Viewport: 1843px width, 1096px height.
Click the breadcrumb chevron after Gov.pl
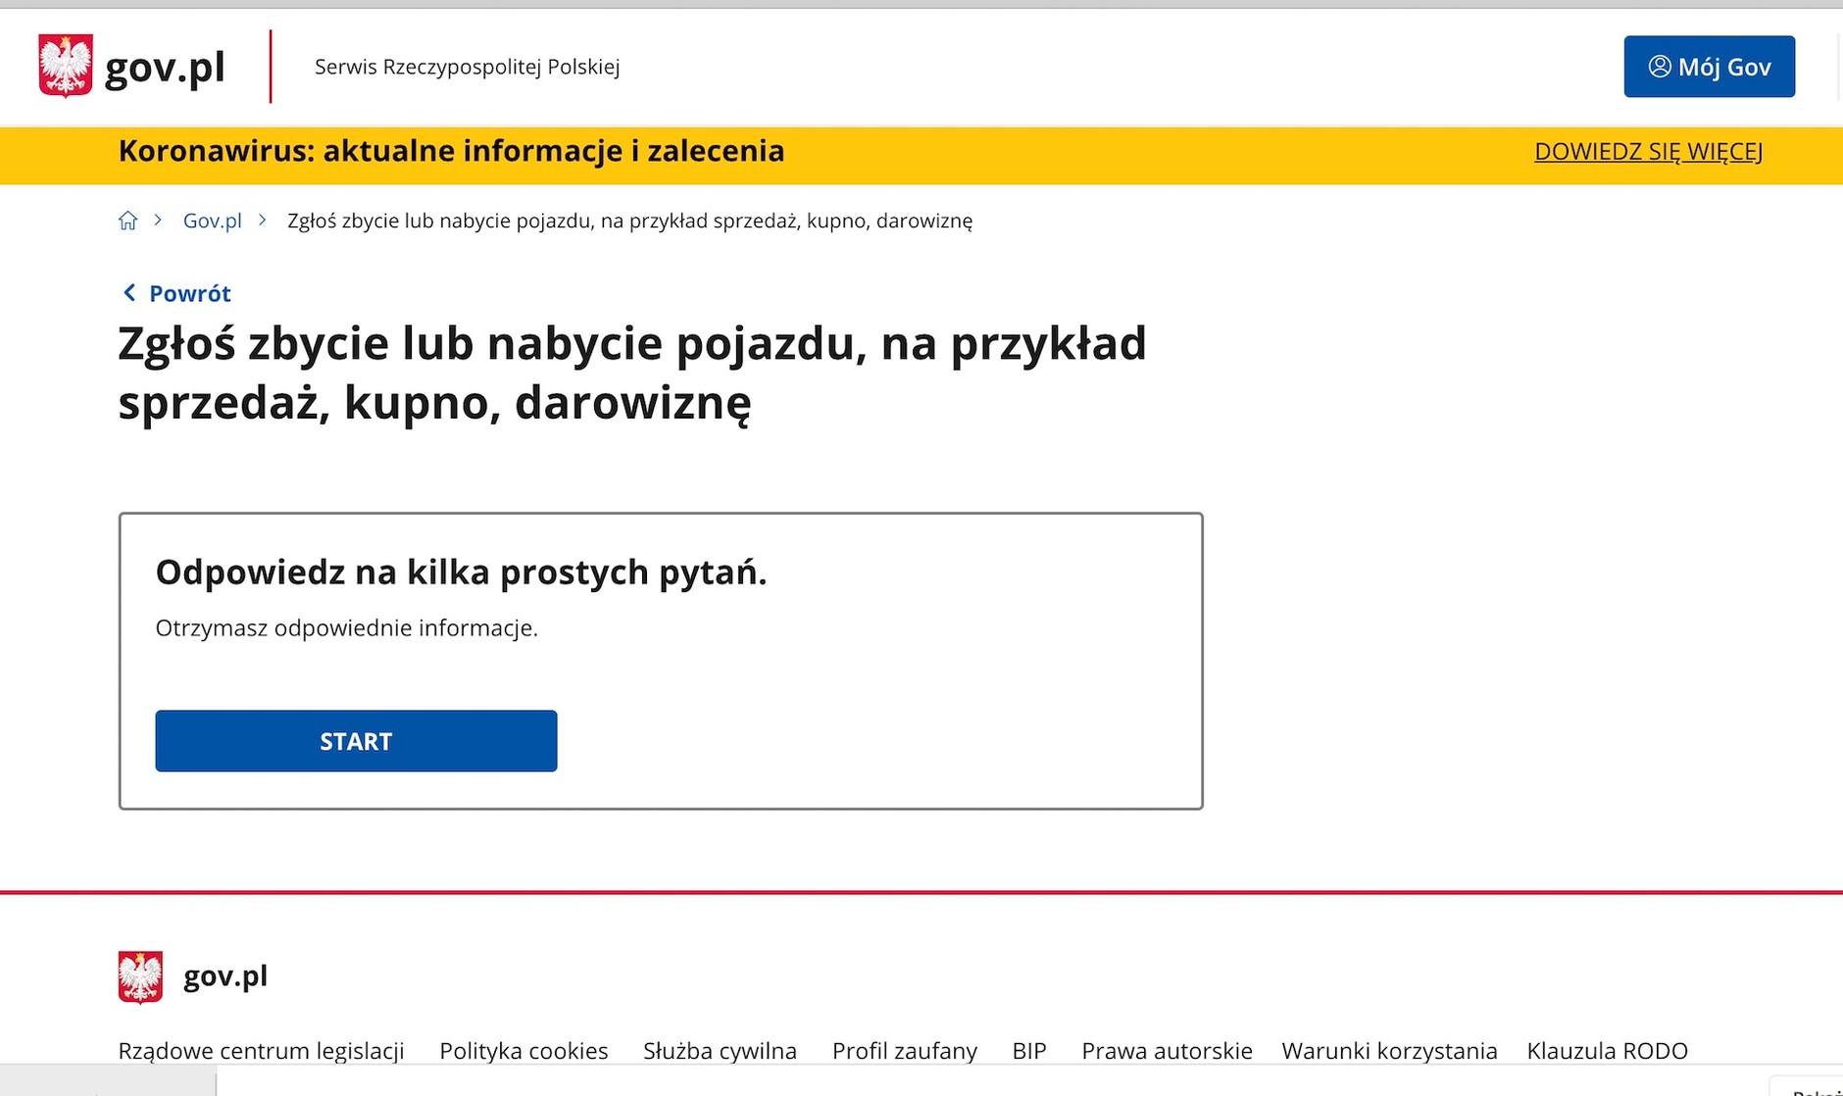tap(262, 220)
